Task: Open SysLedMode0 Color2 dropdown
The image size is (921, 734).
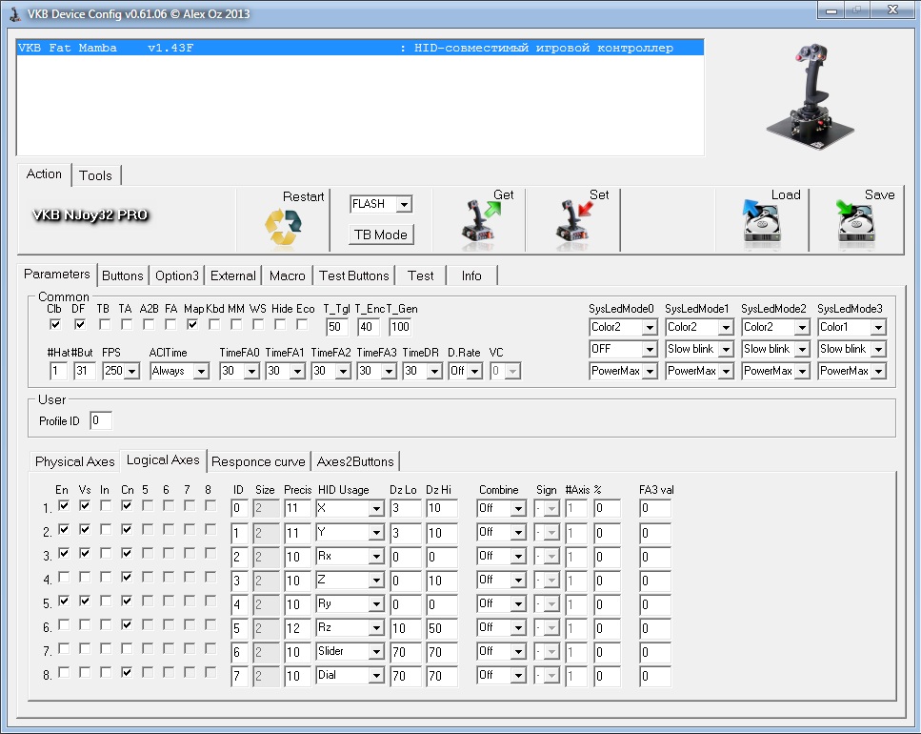Action: coord(623,327)
